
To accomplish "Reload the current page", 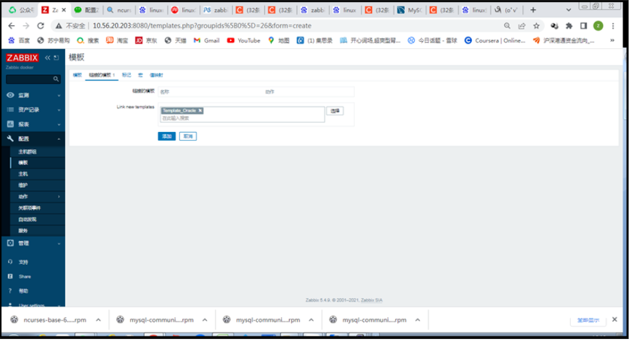I will [x=41, y=26].
